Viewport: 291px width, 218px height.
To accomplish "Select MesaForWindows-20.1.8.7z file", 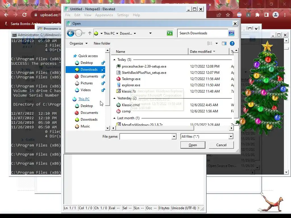I will 142,125.
